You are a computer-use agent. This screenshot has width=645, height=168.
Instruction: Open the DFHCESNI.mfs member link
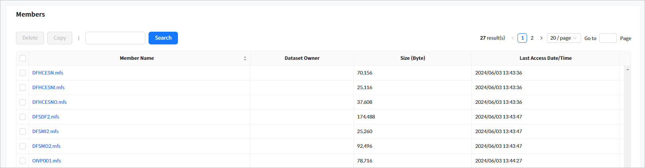(48, 88)
